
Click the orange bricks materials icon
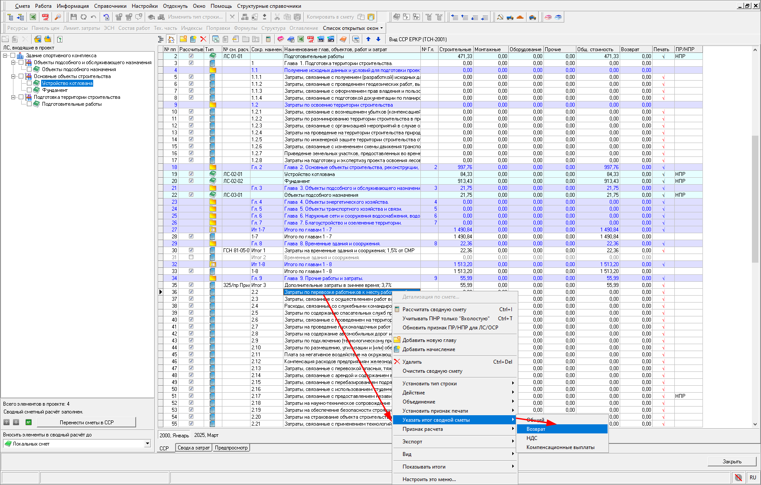520,17
